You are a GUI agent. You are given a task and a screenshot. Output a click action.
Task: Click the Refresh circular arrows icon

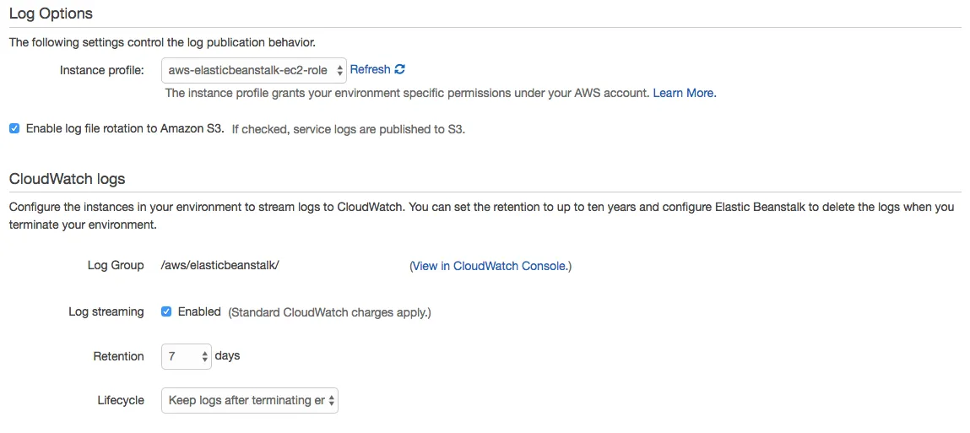(x=400, y=69)
